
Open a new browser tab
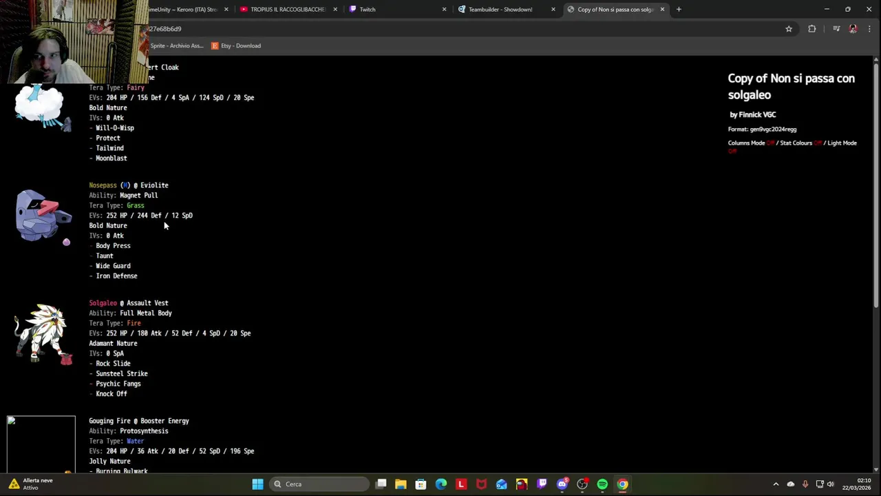[x=679, y=10]
